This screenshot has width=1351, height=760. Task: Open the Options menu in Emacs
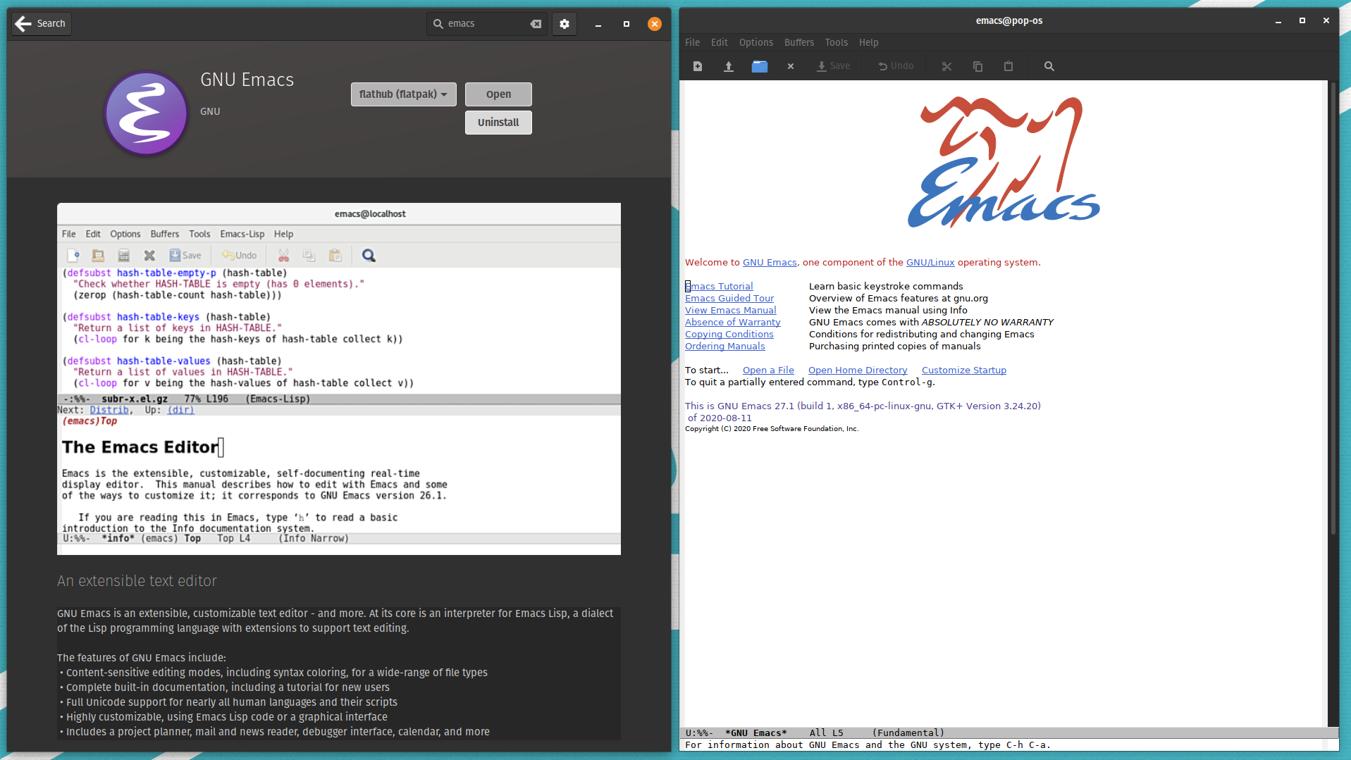[755, 42]
